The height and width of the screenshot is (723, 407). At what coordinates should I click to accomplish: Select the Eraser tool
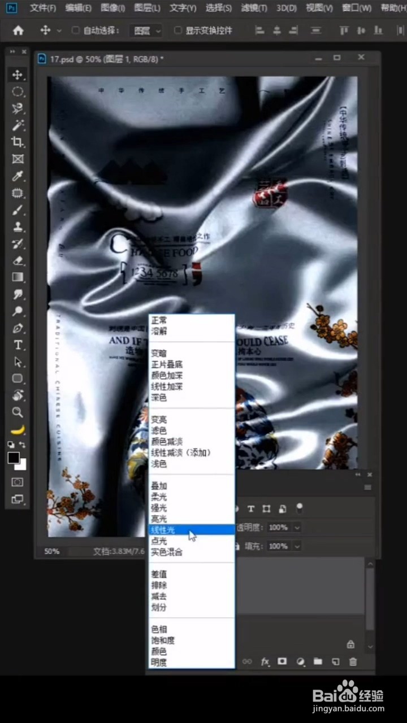pos(18,260)
